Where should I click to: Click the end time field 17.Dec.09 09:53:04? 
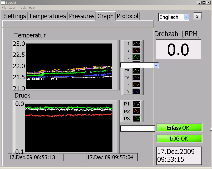tap(112, 157)
